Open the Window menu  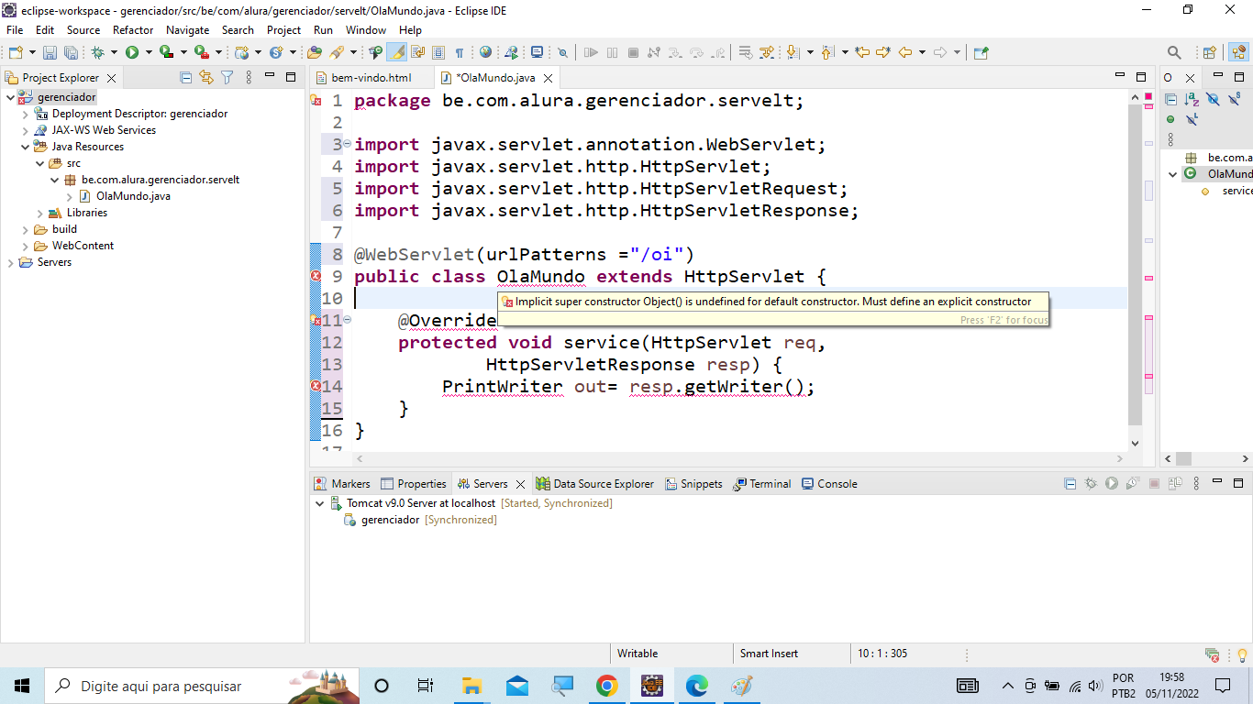coord(365,29)
